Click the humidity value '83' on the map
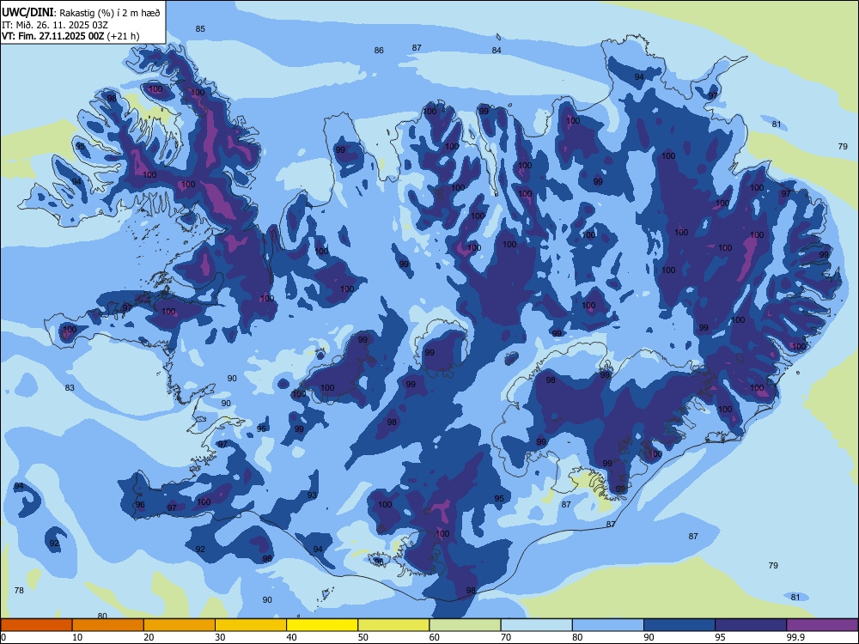The width and height of the screenshot is (859, 644). (x=70, y=388)
